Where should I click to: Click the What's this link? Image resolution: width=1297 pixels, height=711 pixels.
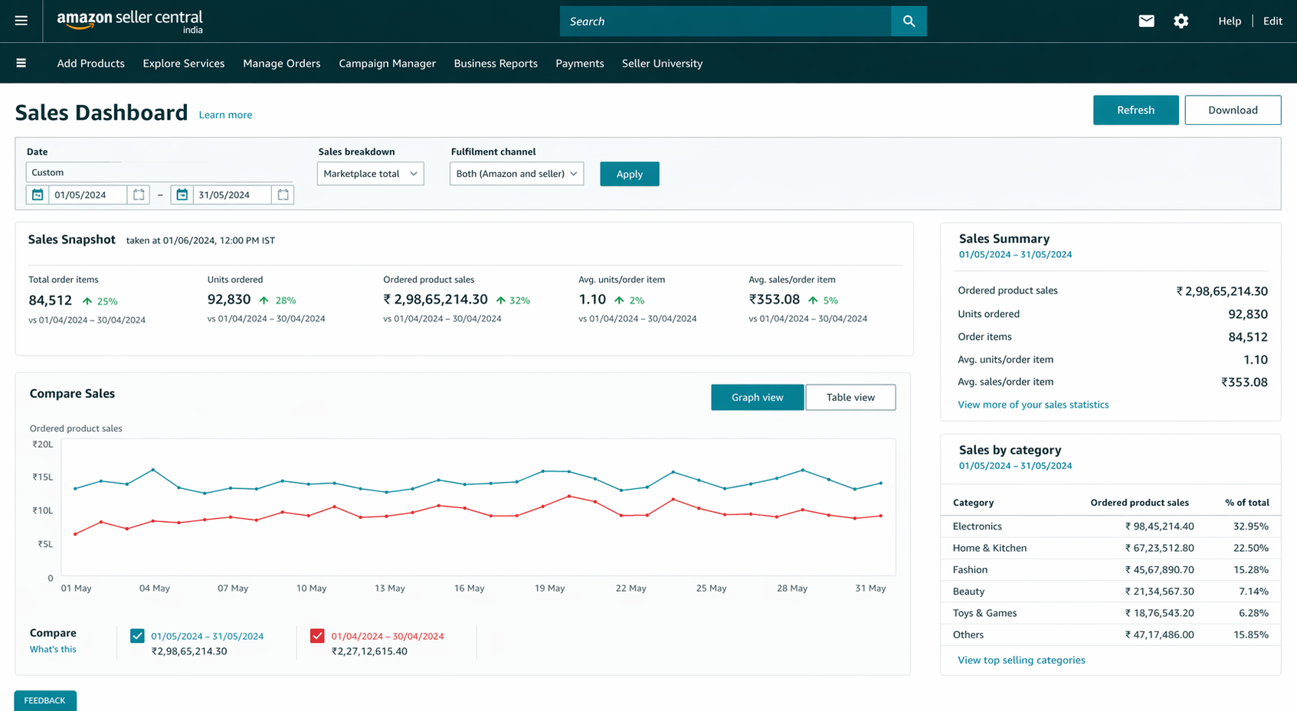point(53,649)
